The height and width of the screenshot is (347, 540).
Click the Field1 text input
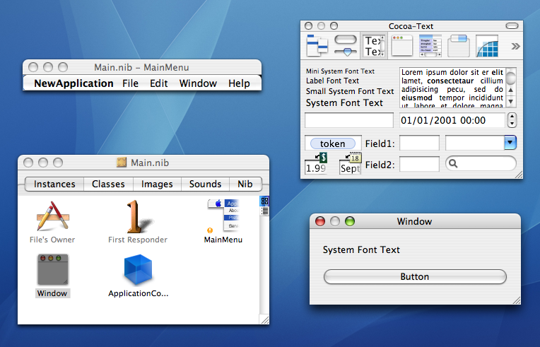tap(419, 143)
